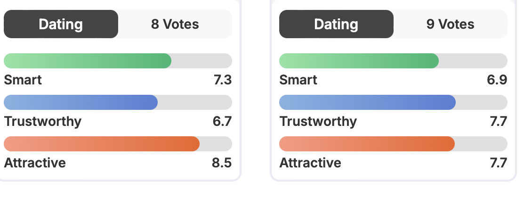
Task: Switch to the 9 Votes tab
Action: coord(450,24)
